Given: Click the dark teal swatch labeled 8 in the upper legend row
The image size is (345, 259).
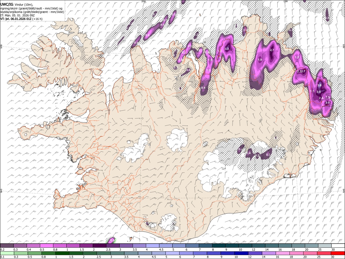Looking at the screenshot, I should pyautogui.click(x=219, y=246).
